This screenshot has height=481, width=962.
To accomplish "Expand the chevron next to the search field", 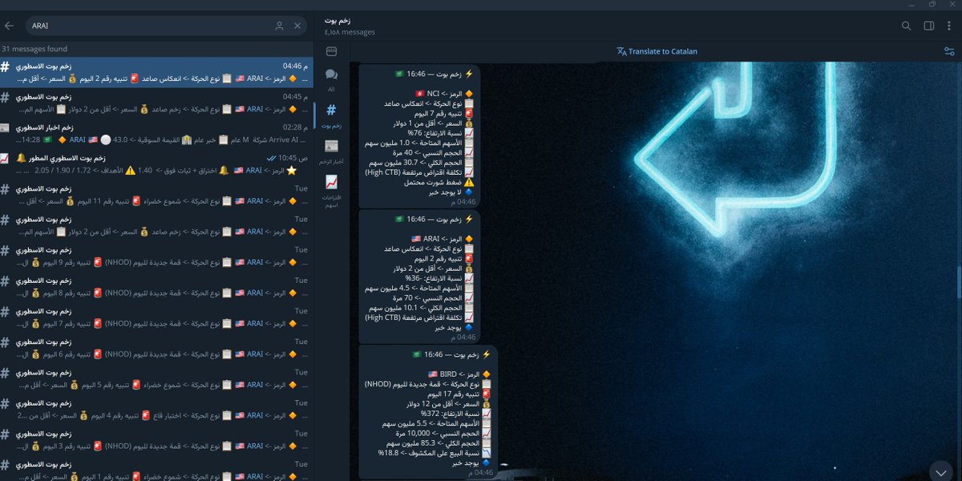I will click(296, 26).
